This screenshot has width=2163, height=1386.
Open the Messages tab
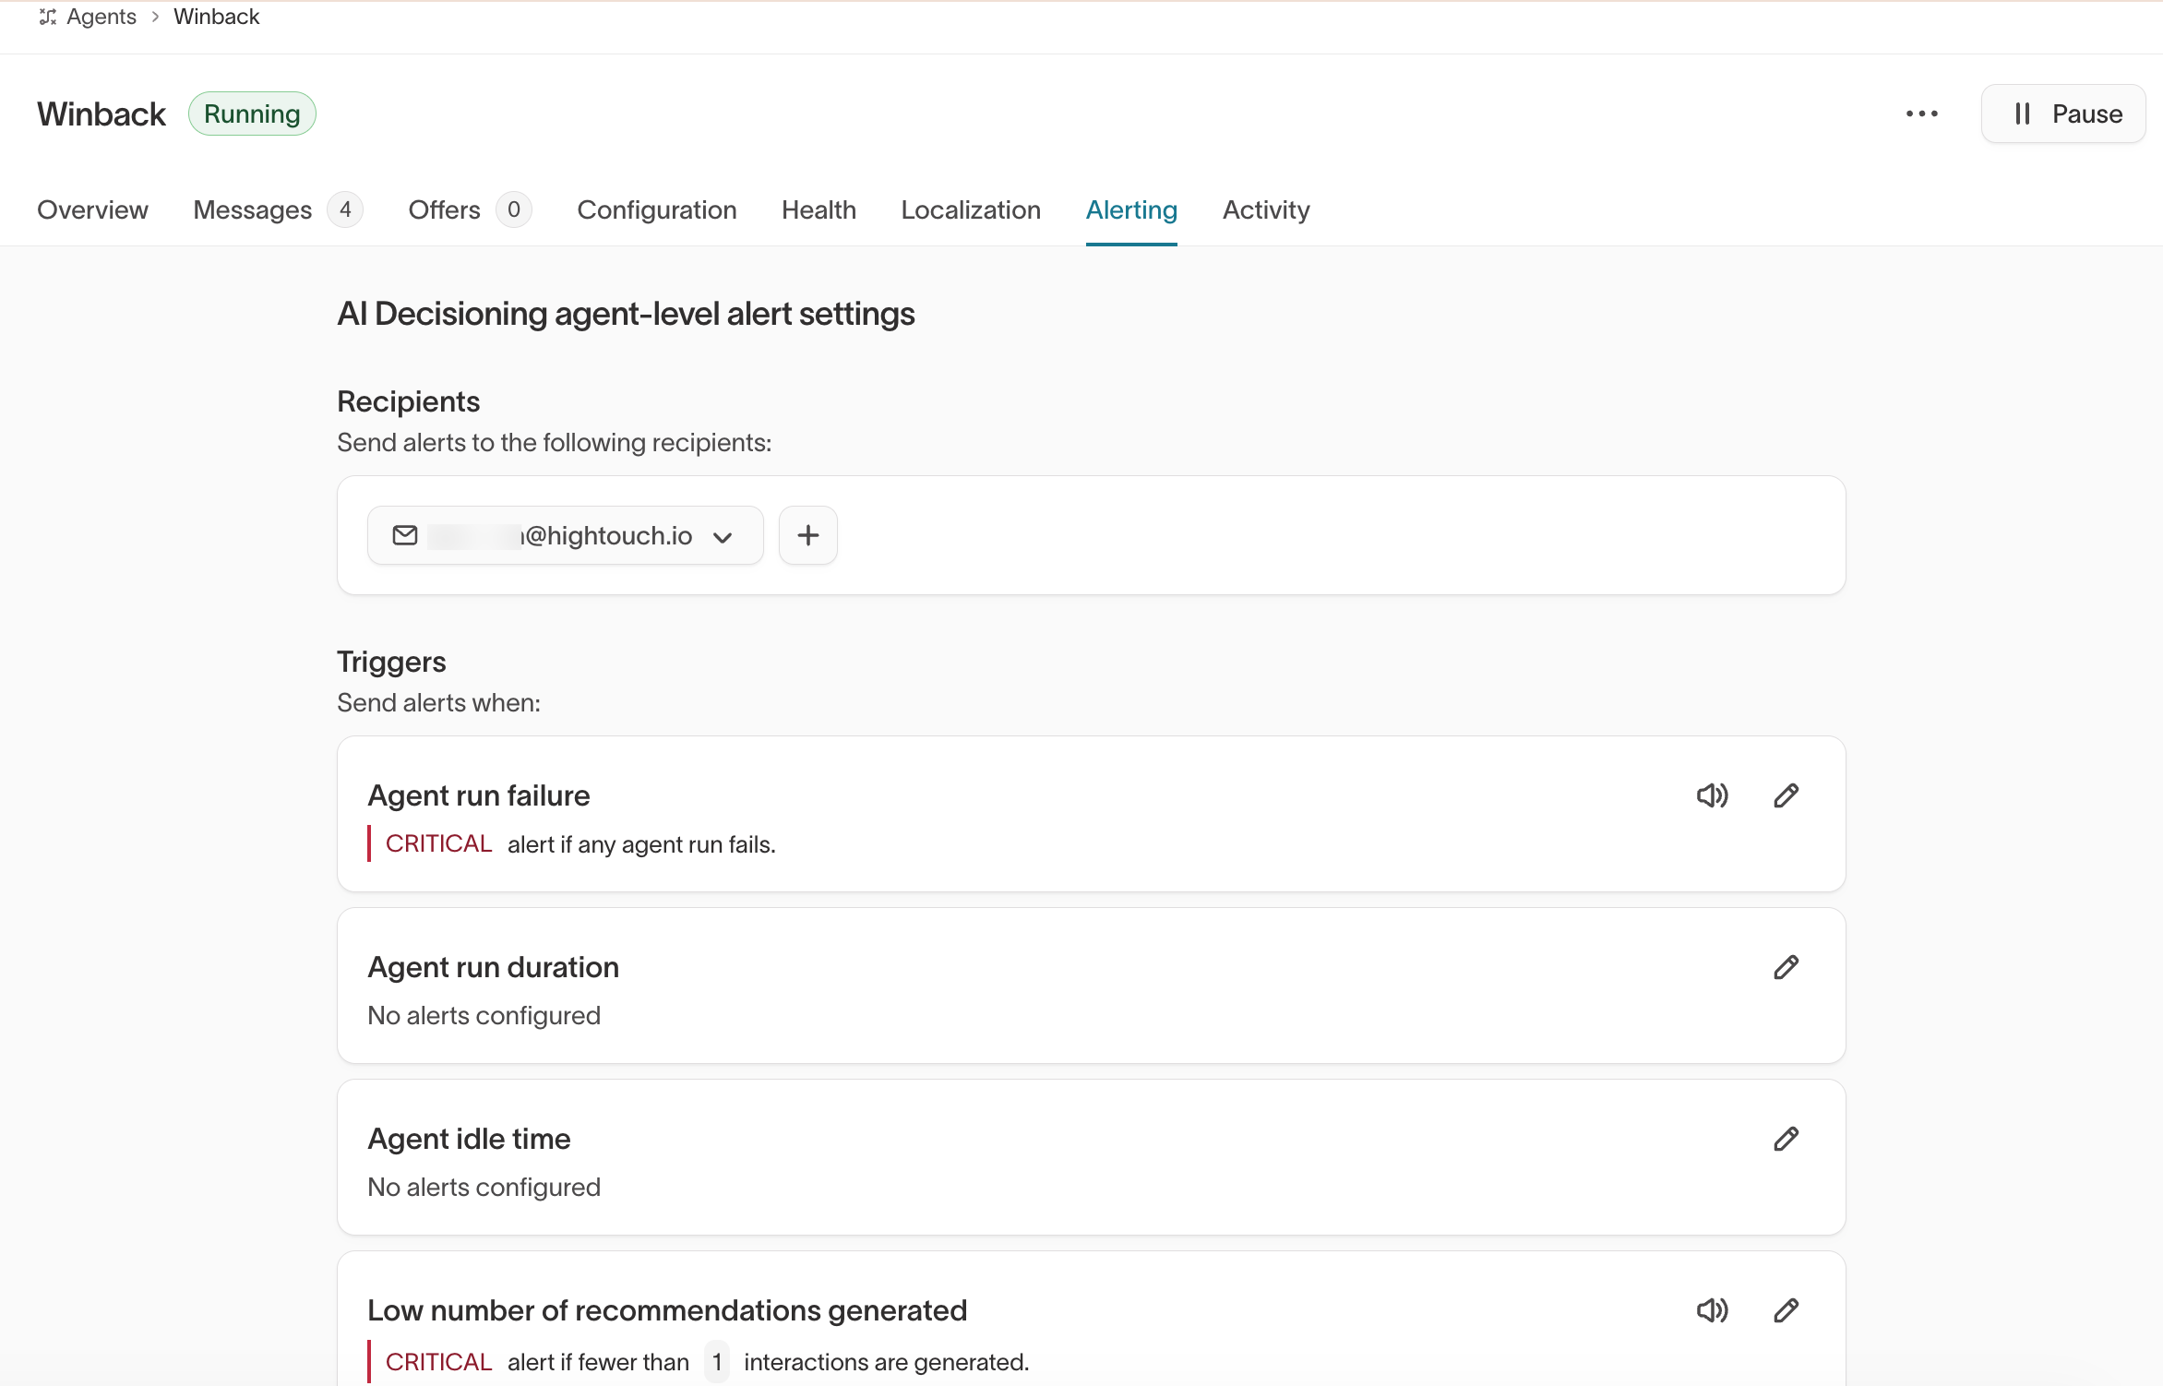click(x=277, y=210)
